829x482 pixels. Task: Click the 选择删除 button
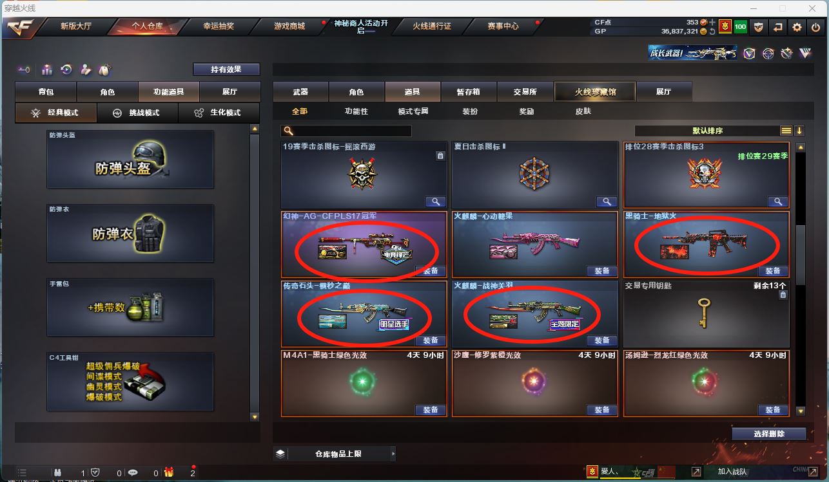pos(769,434)
